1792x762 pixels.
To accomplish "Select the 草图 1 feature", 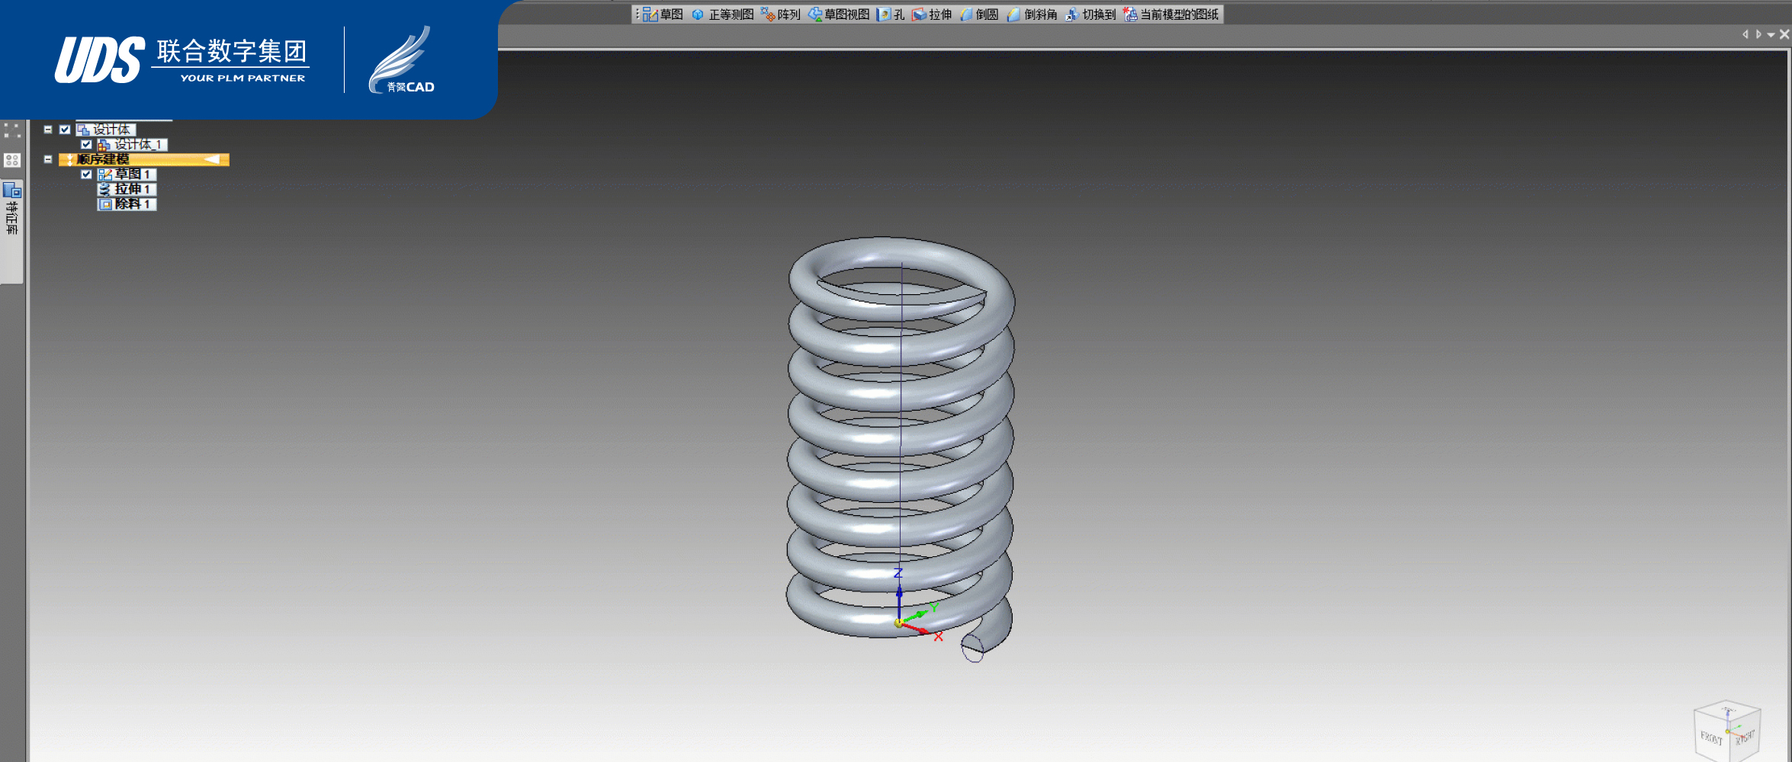I will [127, 174].
